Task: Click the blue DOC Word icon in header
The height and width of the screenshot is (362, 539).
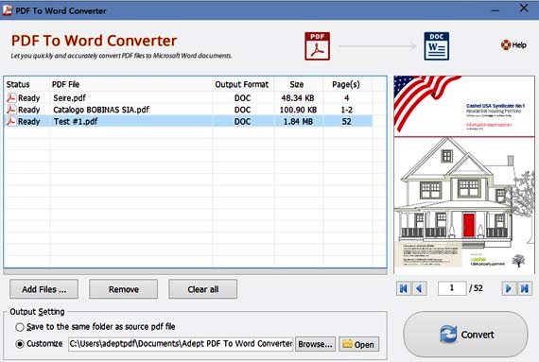Action: 437,46
